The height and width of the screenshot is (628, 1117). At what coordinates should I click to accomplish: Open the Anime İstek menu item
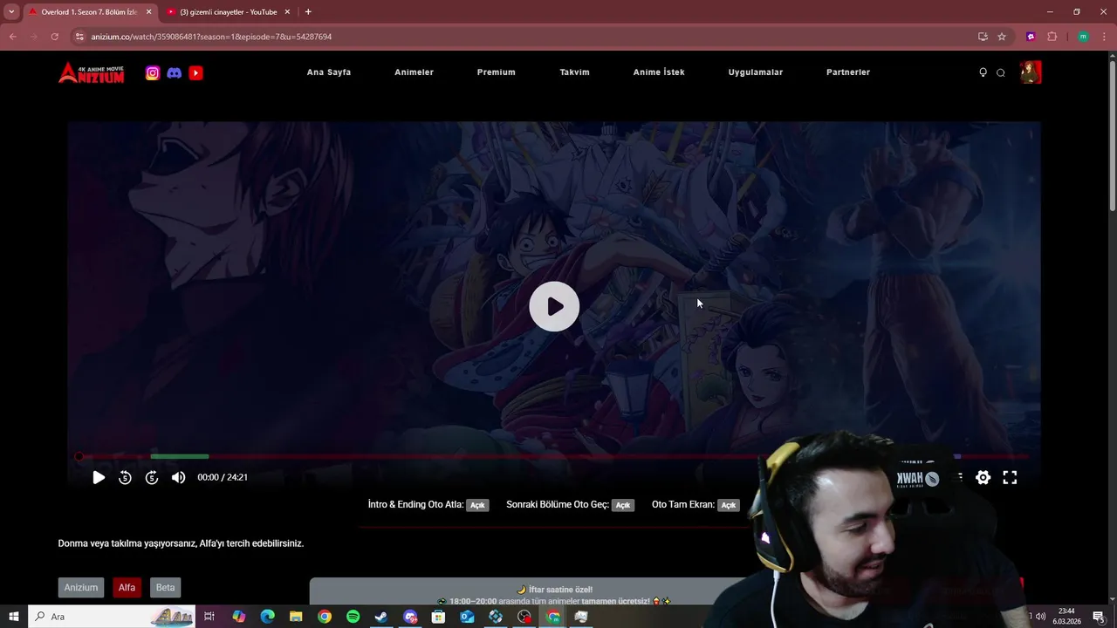[659, 72]
